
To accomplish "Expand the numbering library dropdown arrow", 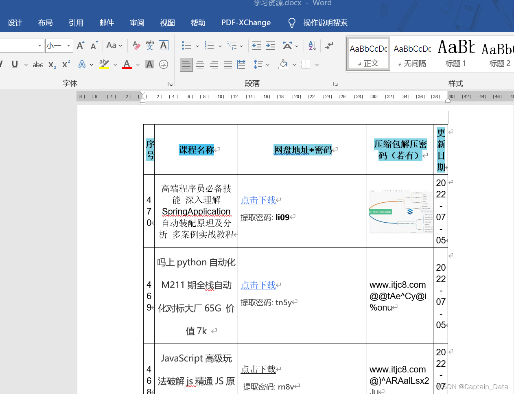I will 220,46.
